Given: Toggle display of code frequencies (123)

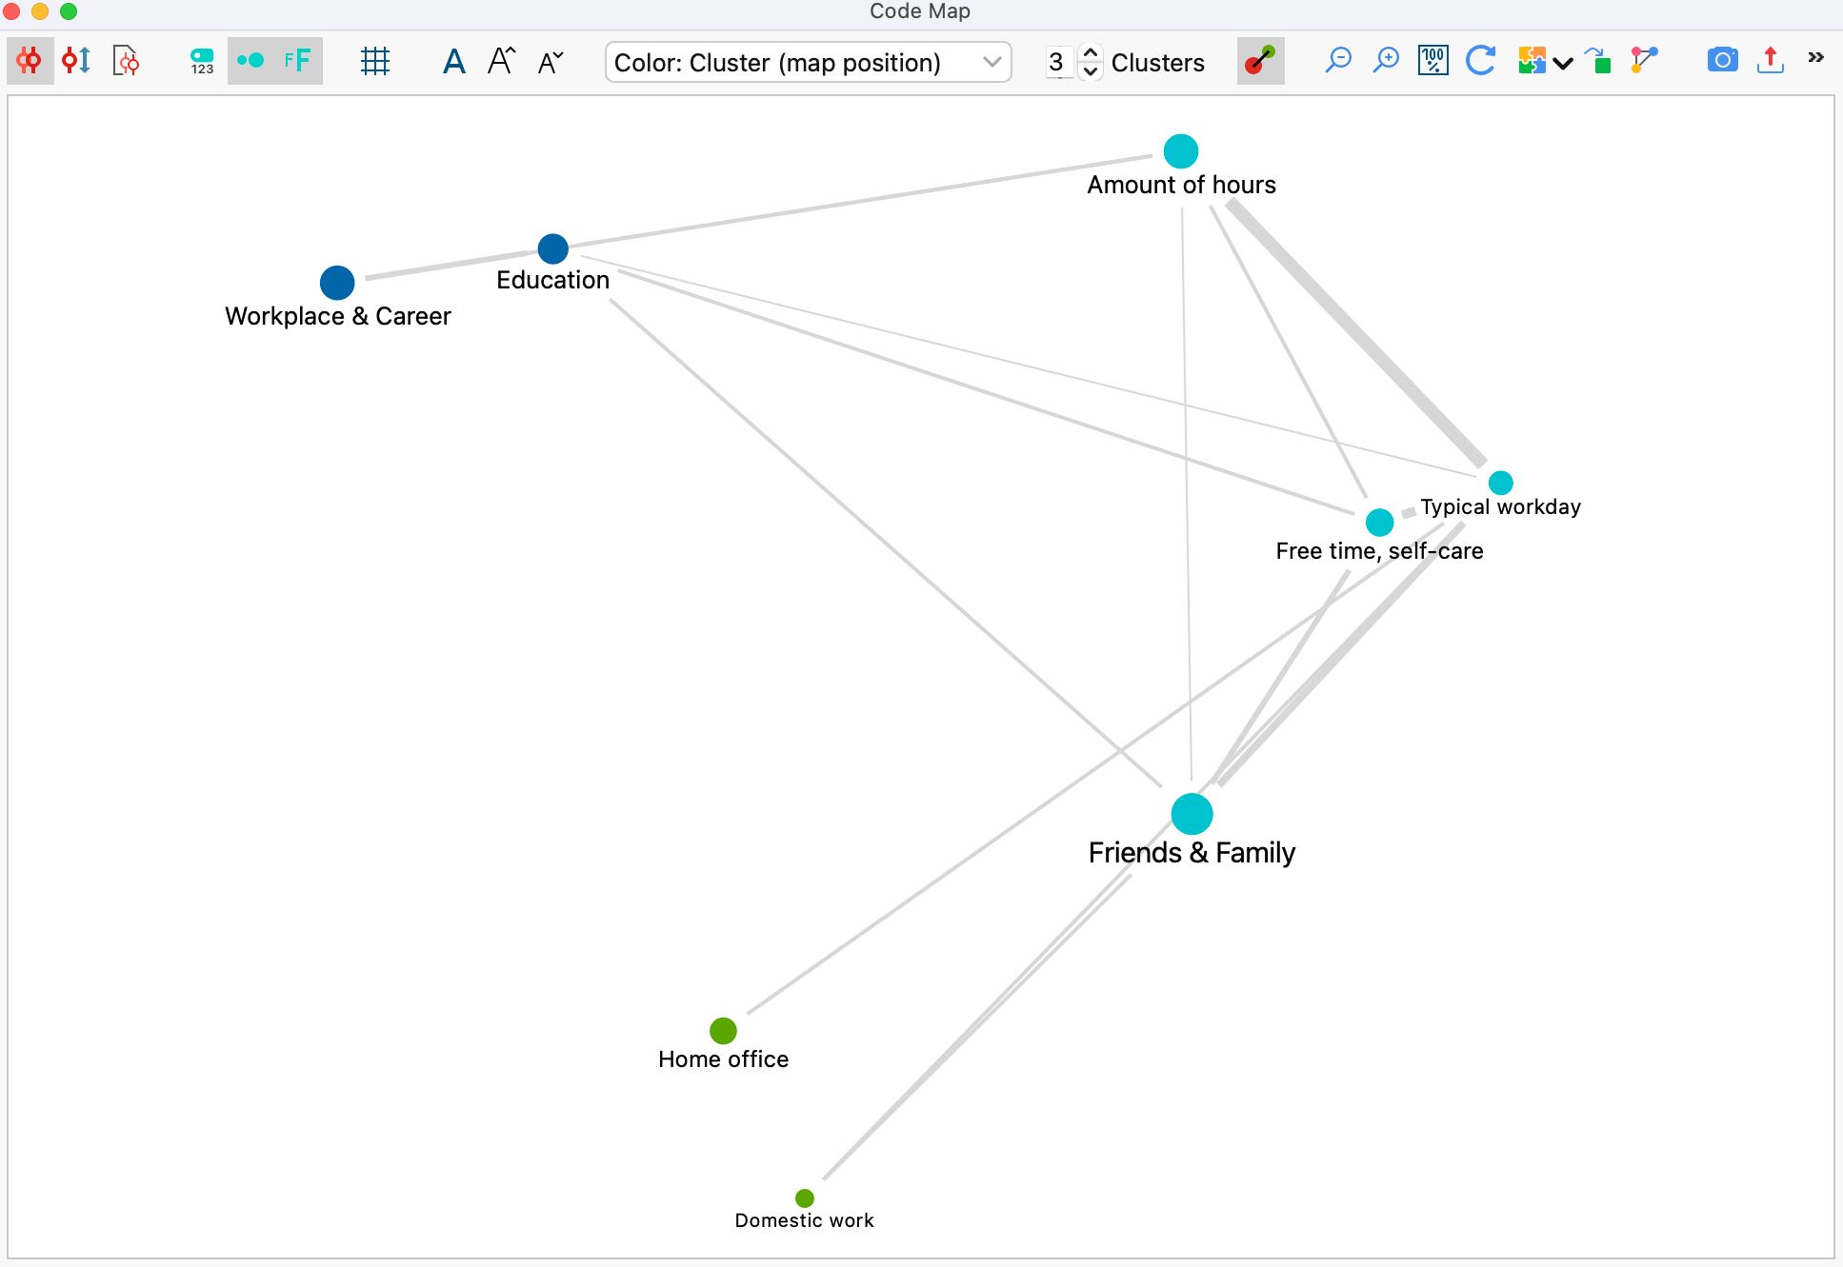Looking at the screenshot, I should click(x=202, y=61).
